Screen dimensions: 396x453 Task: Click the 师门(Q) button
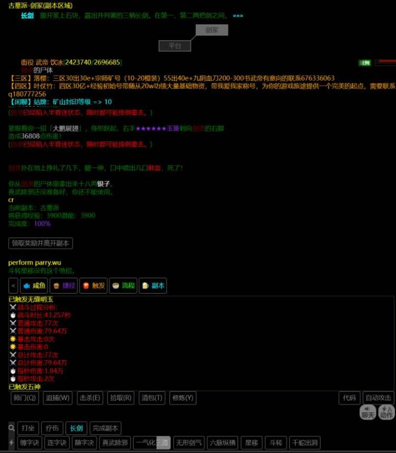(25, 398)
